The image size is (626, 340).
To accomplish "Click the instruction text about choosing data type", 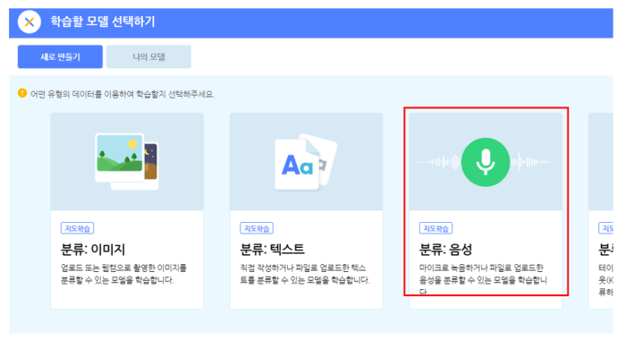I will point(123,94).
